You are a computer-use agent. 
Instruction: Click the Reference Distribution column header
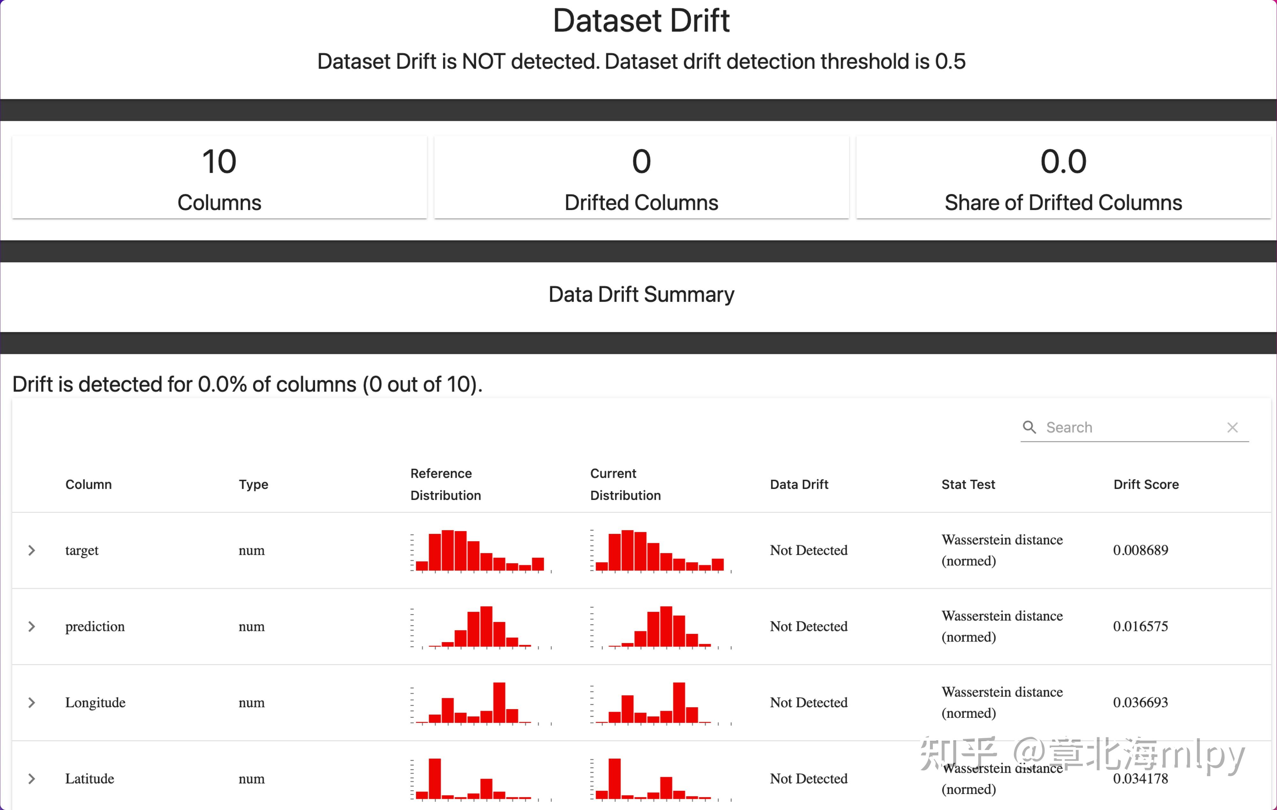pos(445,484)
